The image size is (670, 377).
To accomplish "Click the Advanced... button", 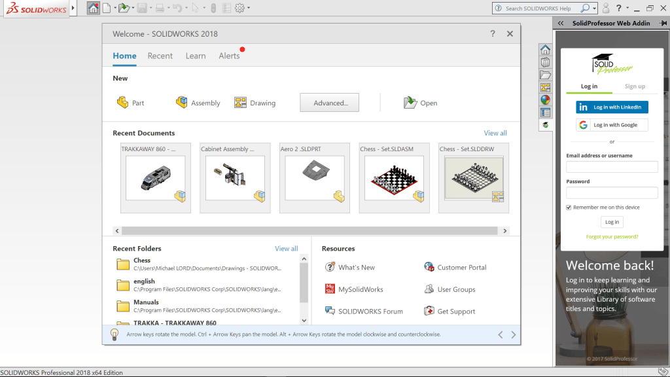I will [x=329, y=103].
